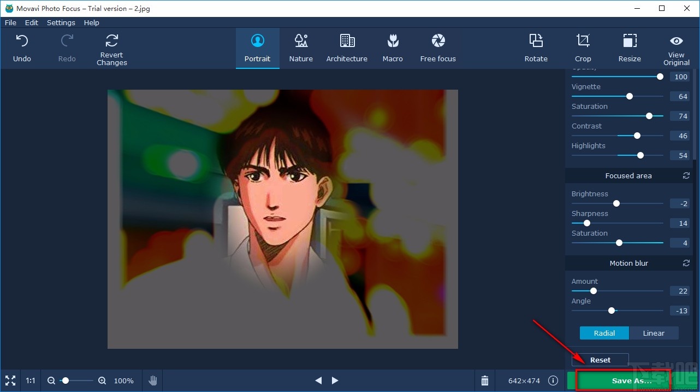Screen dimensions: 700x392
Task: Select the Portrait mode tab
Action: [x=258, y=48]
